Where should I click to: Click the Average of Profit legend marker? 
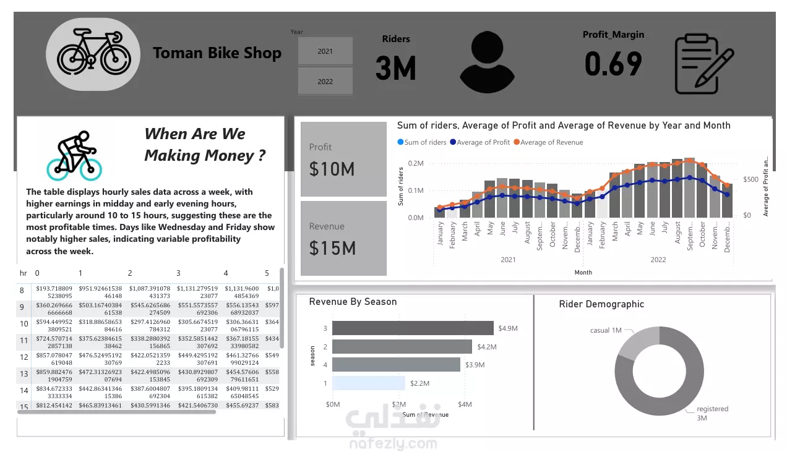point(453,142)
